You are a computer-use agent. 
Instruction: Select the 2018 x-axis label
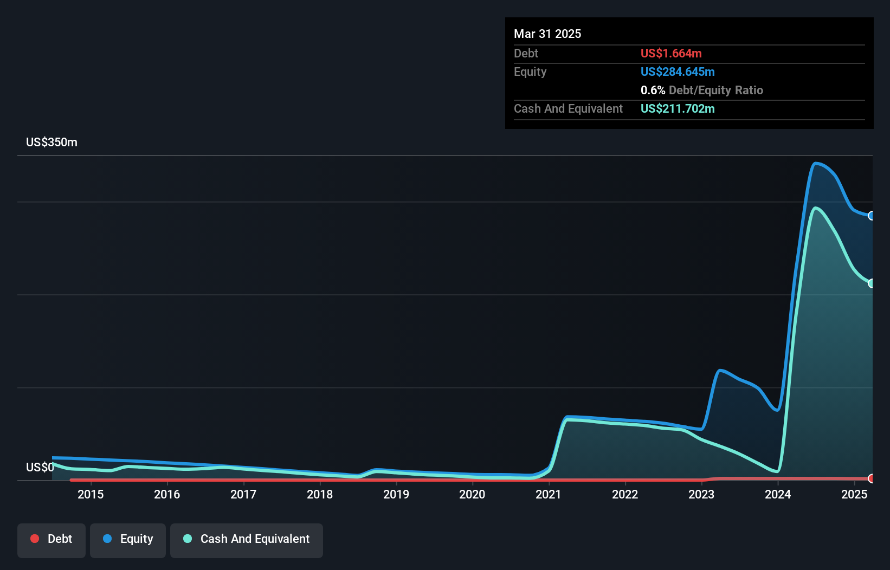point(320,494)
